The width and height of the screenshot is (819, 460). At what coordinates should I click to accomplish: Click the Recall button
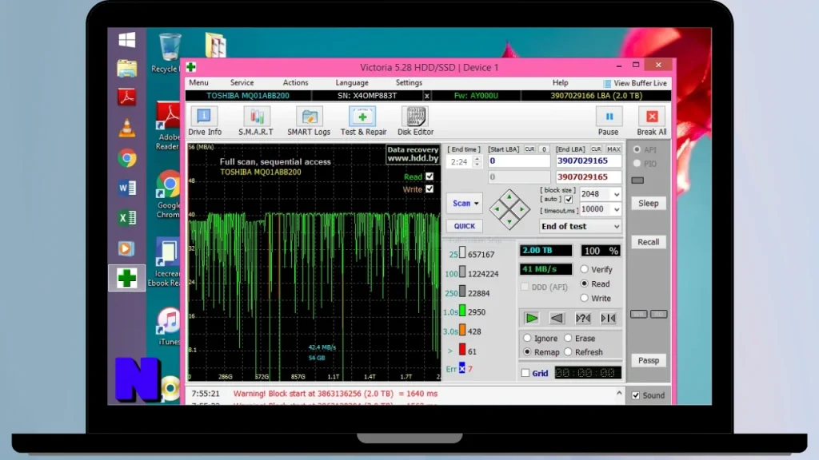point(648,242)
